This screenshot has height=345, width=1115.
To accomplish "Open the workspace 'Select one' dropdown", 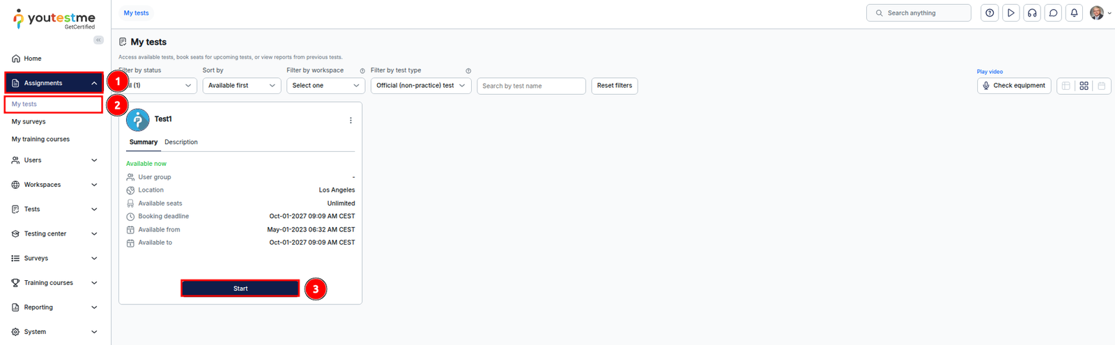I will pyautogui.click(x=326, y=86).
